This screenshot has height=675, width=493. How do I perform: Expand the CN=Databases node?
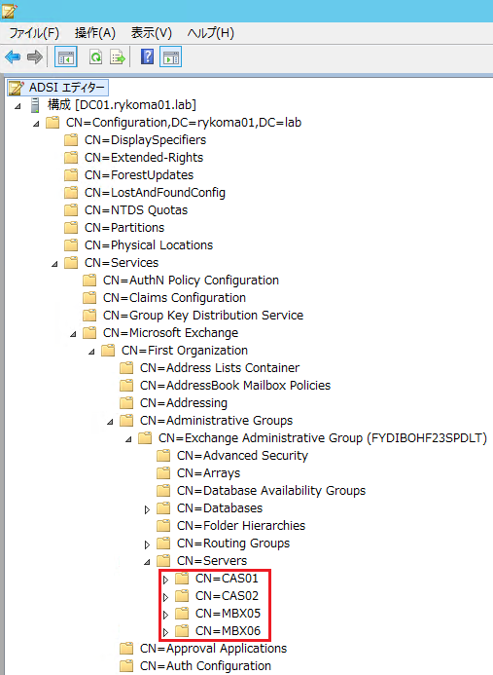pyautogui.click(x=147, y=509)
